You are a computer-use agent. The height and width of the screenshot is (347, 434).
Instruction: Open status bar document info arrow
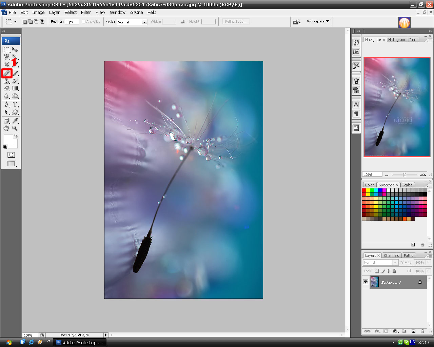(x=106, y=335)
